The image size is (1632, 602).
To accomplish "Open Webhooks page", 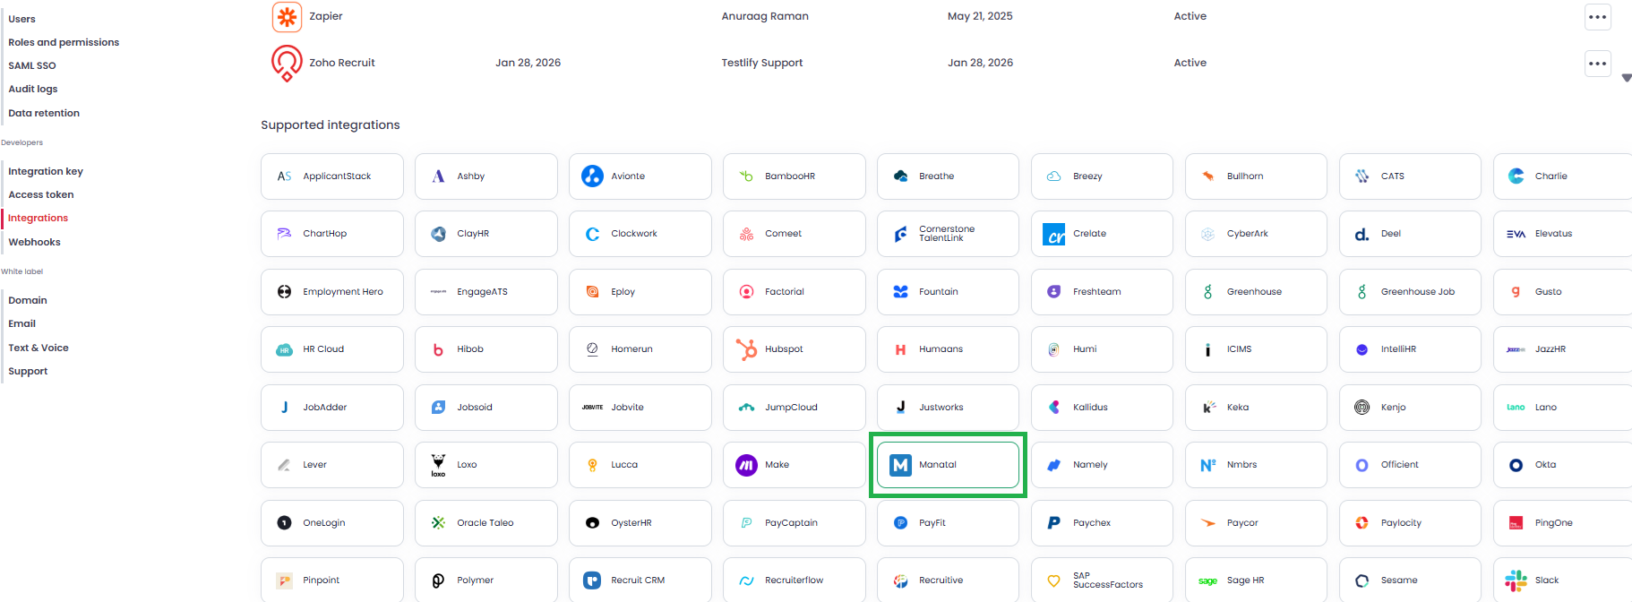I will click(34, 242).
